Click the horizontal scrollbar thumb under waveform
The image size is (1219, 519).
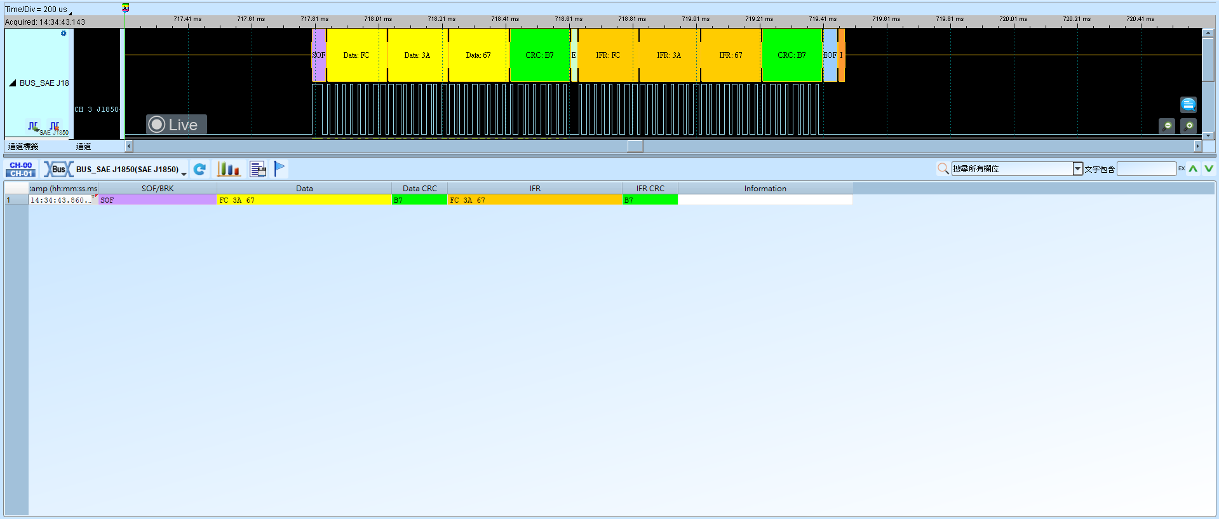[x=635, y=146]
